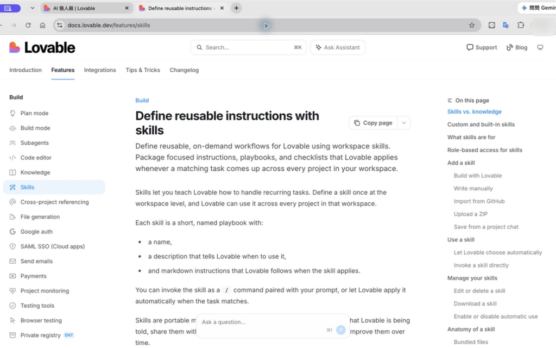
Task: Jump to Skills vs. knowledge section
Action: pyautogui.click(x=475, y=111)
